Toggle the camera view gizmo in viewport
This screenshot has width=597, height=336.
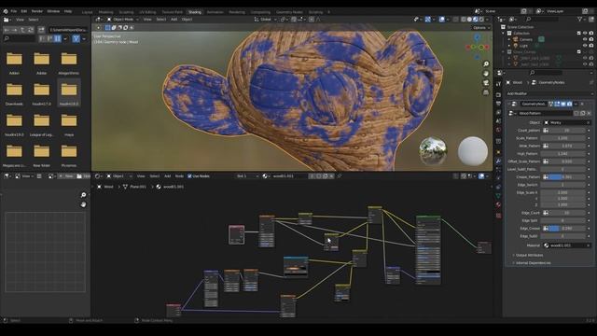[x=486, y=83]
